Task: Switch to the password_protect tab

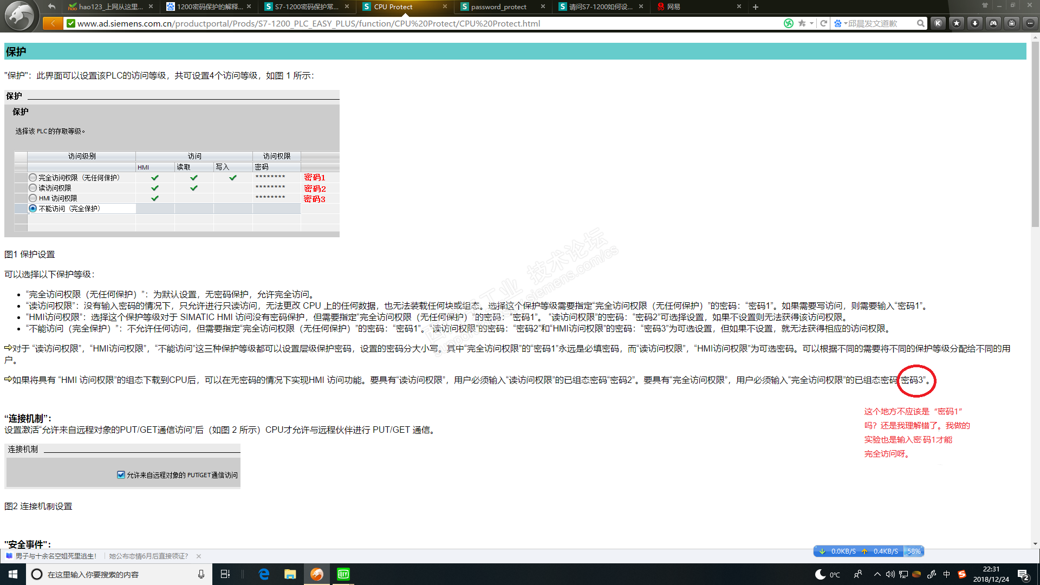Action: pos(498,7)
